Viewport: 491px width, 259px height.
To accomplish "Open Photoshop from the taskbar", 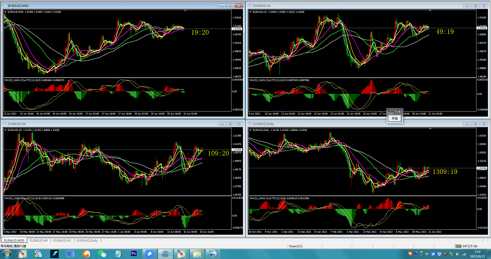I will coord(133,254).
